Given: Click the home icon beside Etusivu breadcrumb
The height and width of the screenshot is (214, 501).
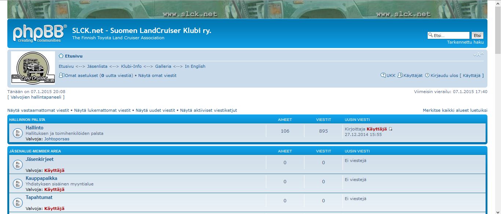Looking at the screenshot, I should pyautogui.click(x=61, y=56).
